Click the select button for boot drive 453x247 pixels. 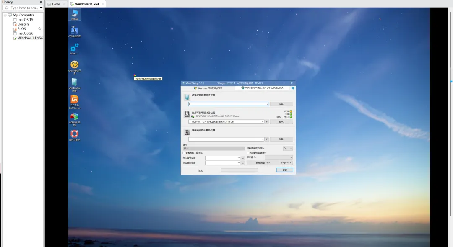(281, 122)
